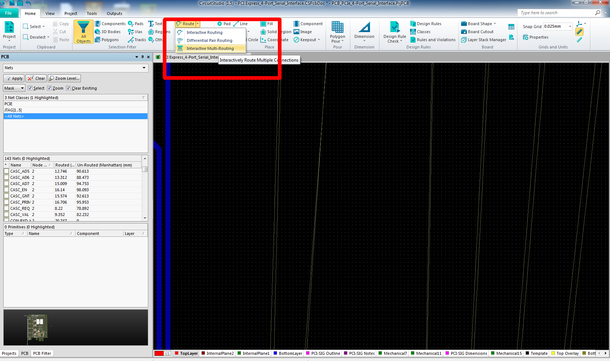Filter selection by Tracks
610x361 pixels.
[x=137, y=40]
